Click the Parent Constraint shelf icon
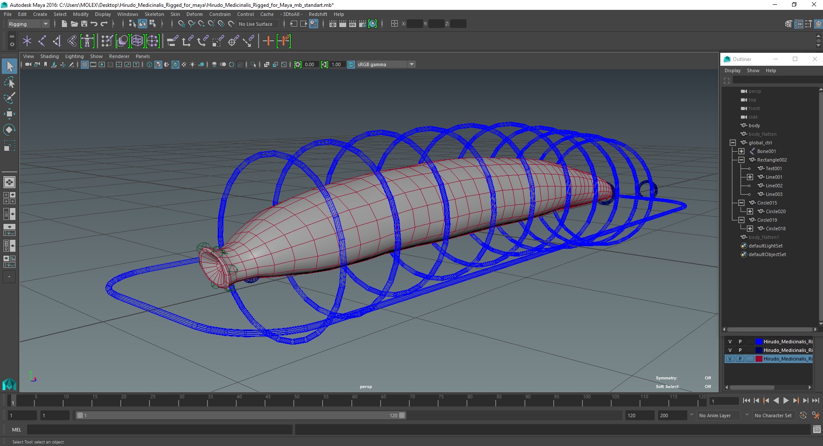 pyautogui.click(x=172, y=41)
